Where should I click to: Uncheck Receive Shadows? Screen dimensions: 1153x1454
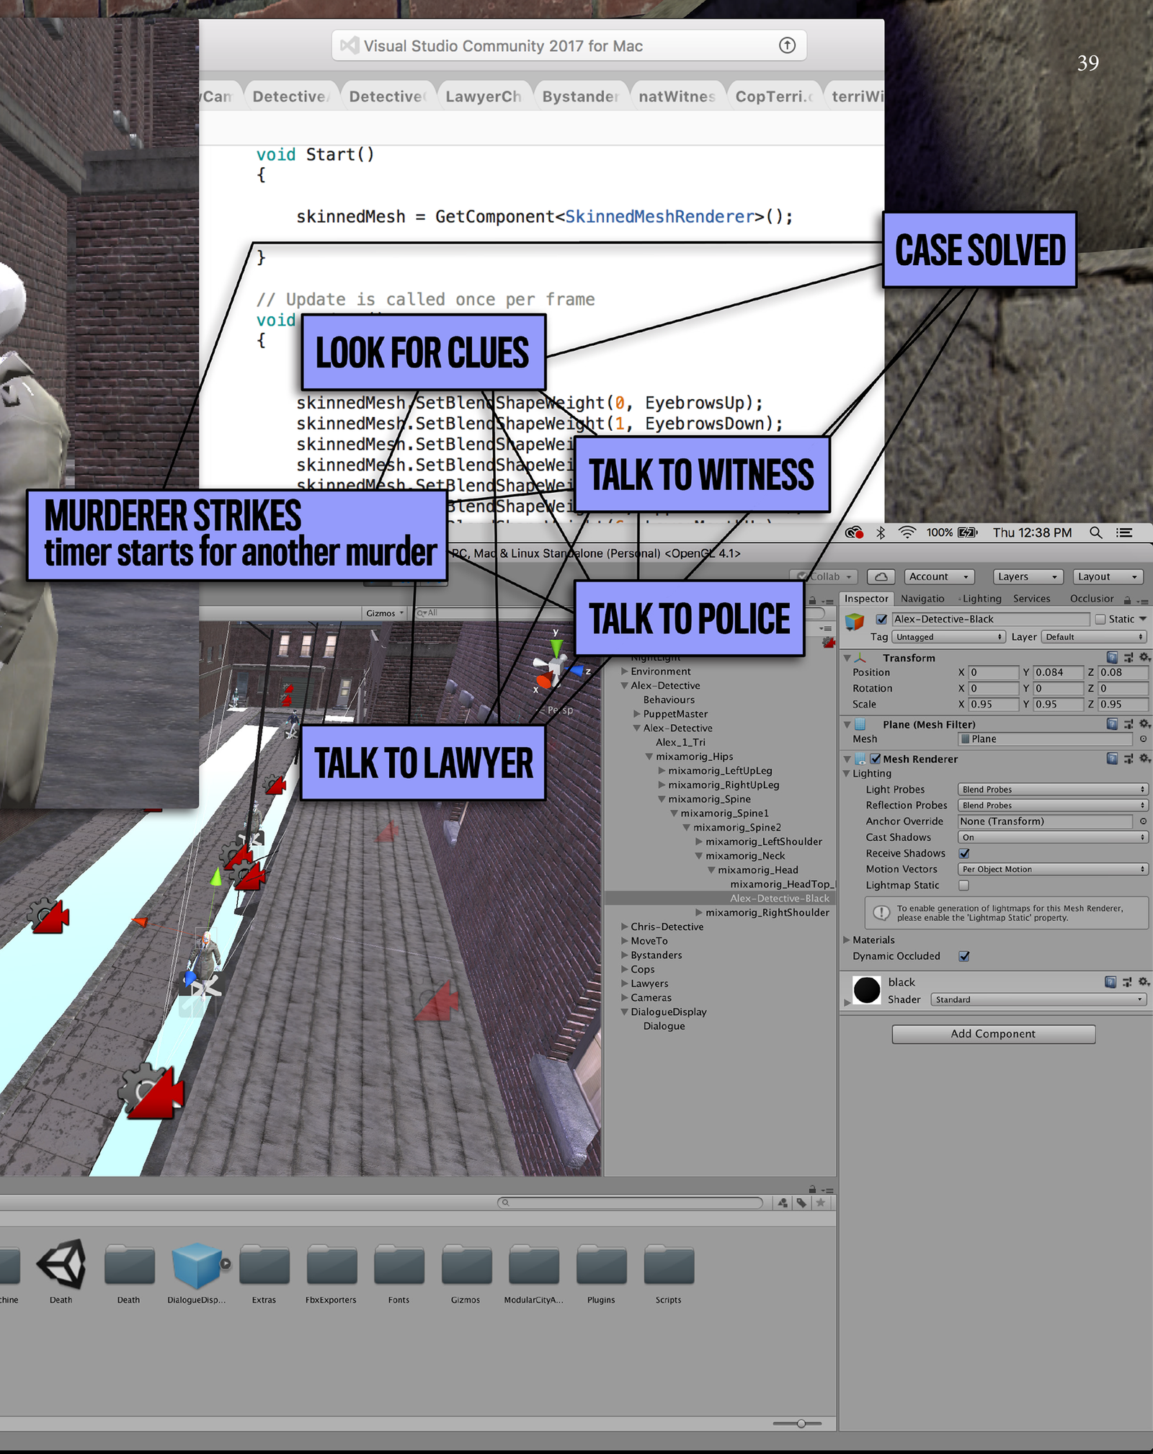point(963,853)
